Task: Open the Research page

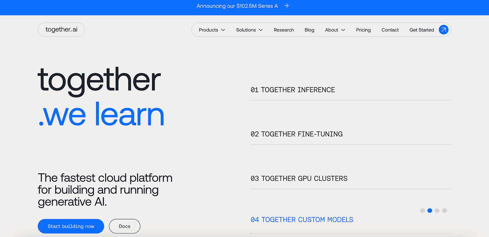Action: coord(284,30)
